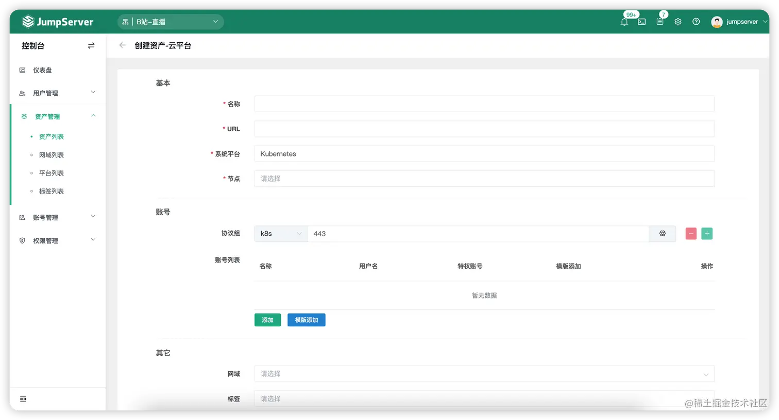Select 平台列表 in the sidebar
The height and width of the screenshot is (420, 779).
[51, 173]
